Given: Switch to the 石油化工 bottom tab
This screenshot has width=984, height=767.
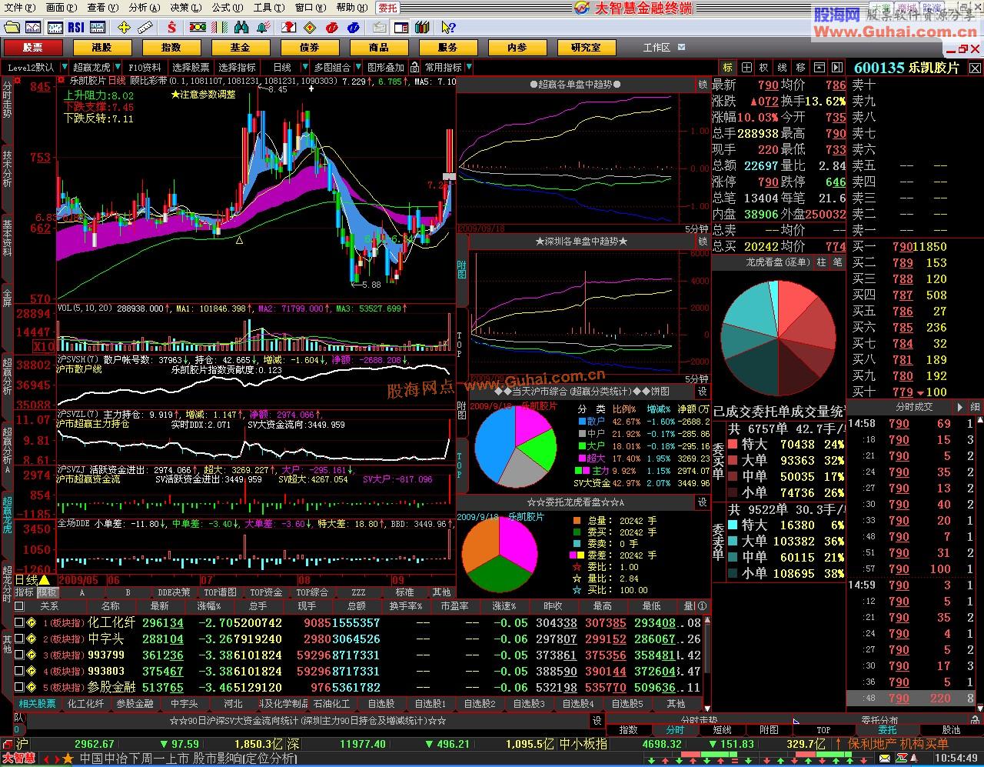Looking at the screenshot, I should click(331, 704).
